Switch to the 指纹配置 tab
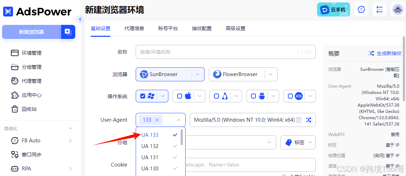 [x=202, y=28]
